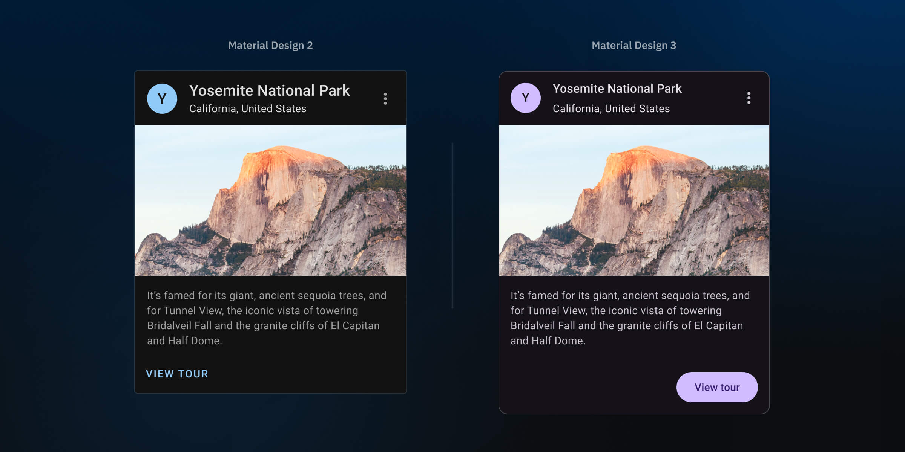The width and height of the screenshot is (905, 452).
Task: Select the header area of the Material Design 3 card
Action: pyautogui.click(x=634, y=97)
